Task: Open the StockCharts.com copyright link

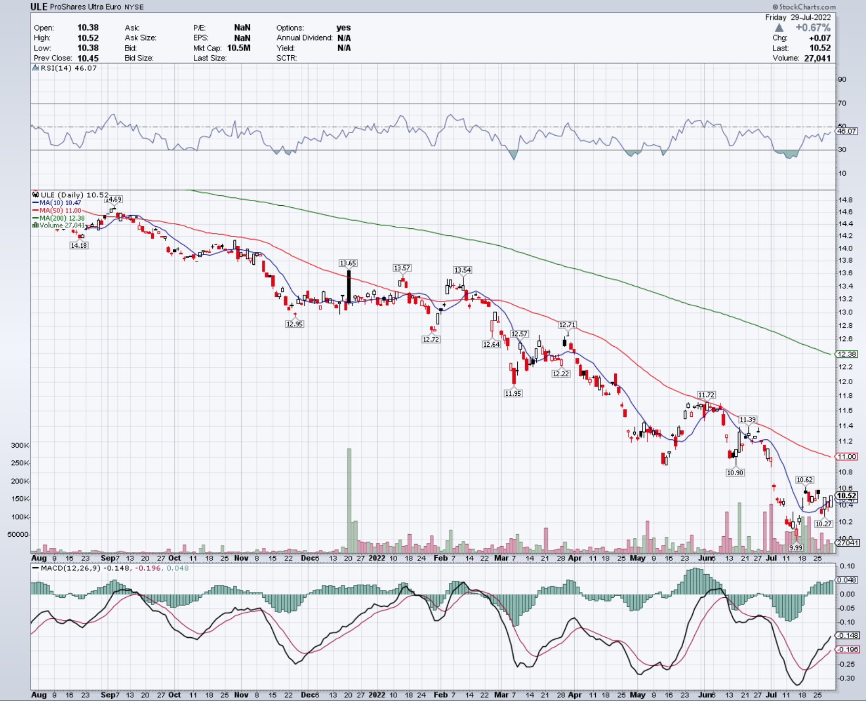Action: coord(804,7)
